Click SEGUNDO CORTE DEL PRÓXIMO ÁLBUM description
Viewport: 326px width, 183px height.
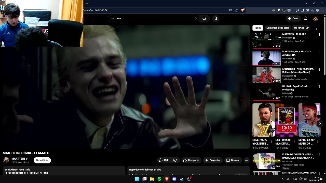(26, 173)
